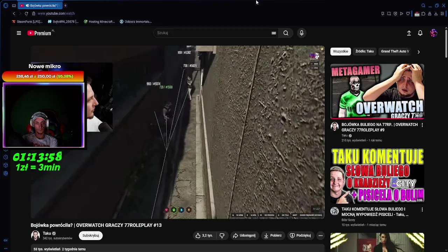This screenshot has height=252, width=448.
Task: Take a snapshot with the capture icon
Action: [x=389, y=14]
